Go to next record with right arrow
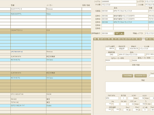Screen dimensions: 154x115 pyautogui.click(x=122, y=34)
